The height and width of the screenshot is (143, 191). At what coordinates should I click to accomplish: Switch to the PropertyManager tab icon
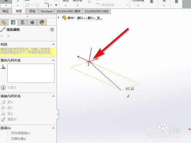tap(13, 22)
